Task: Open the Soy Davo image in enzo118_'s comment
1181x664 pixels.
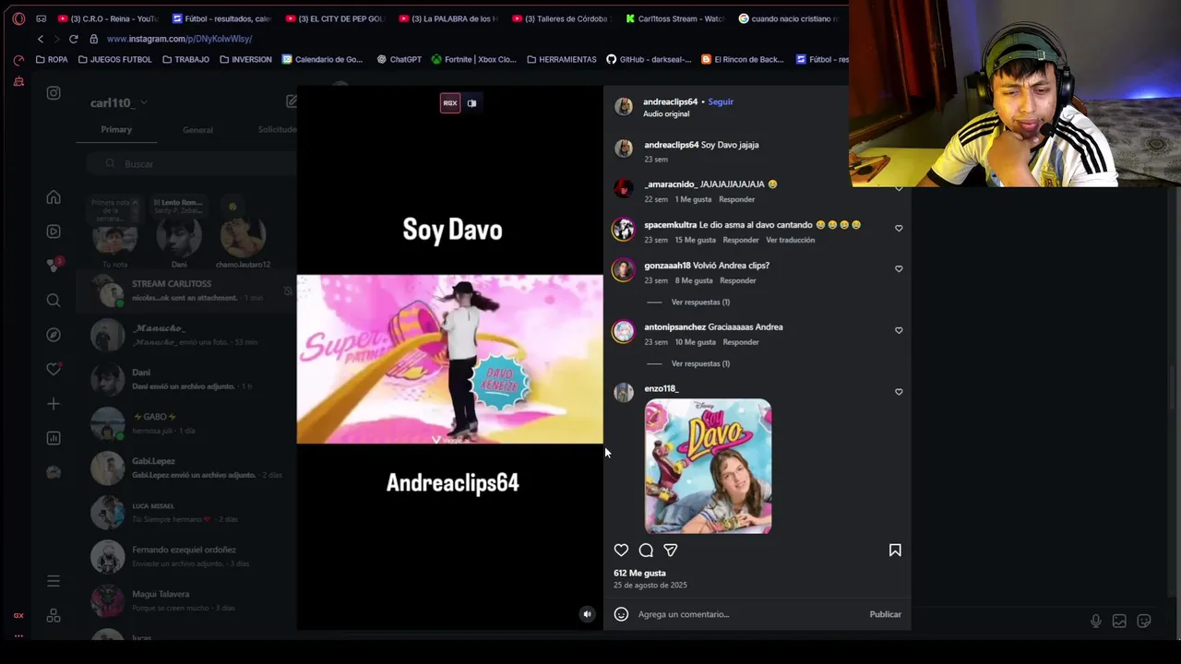Action: pos(708,466)
